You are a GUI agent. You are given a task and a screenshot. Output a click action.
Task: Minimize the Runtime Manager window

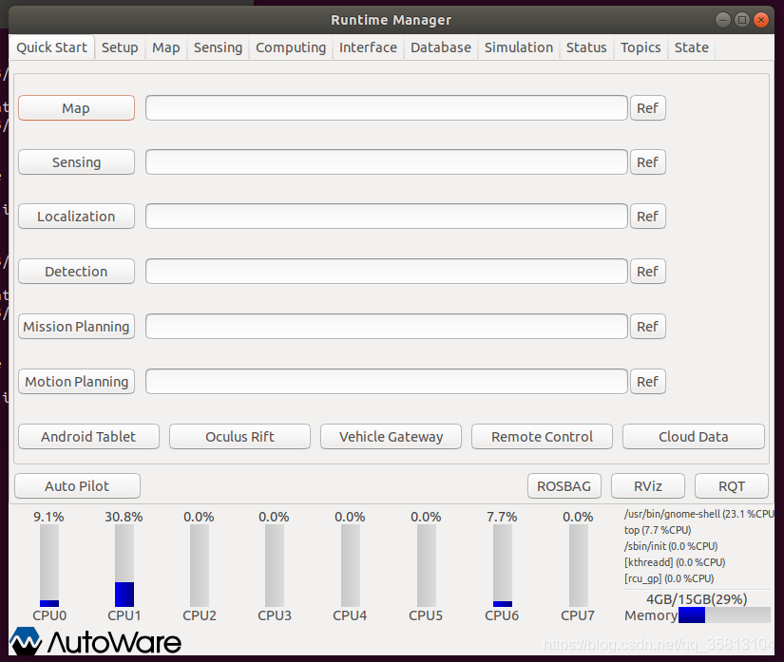723,20
